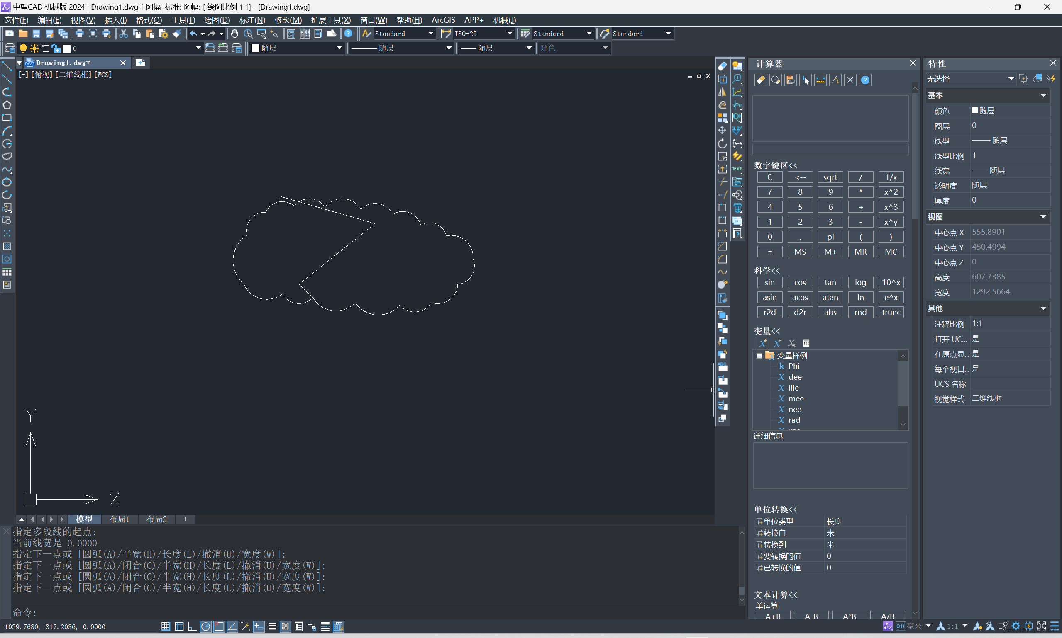The image size is (1062, 638).
Task: Clear the calculator with the eraser icon
Action: 761,80
